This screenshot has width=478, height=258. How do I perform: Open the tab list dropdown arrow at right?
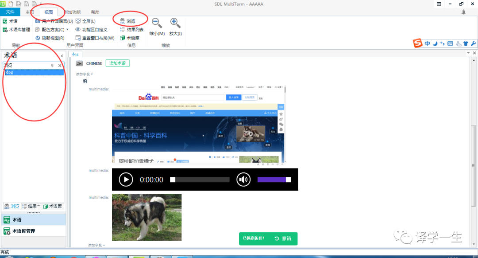[468, 53]
